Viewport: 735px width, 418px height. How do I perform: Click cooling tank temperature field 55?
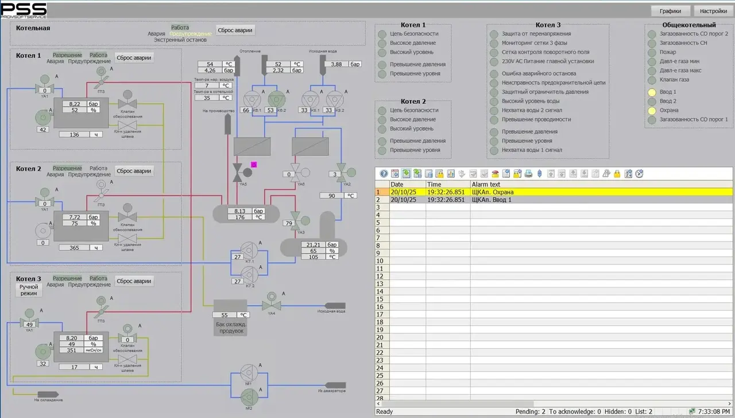tap(225, 315)
